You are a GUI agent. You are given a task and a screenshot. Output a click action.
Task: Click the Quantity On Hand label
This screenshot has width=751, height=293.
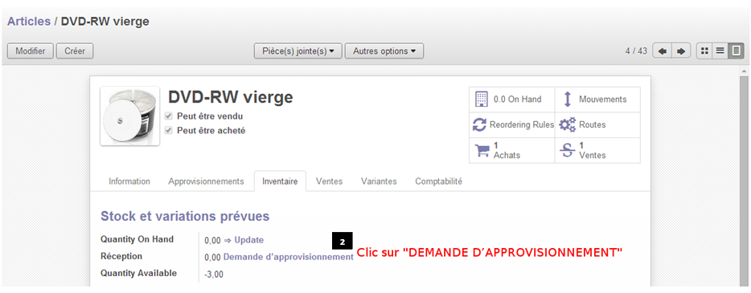pos(137,239)
